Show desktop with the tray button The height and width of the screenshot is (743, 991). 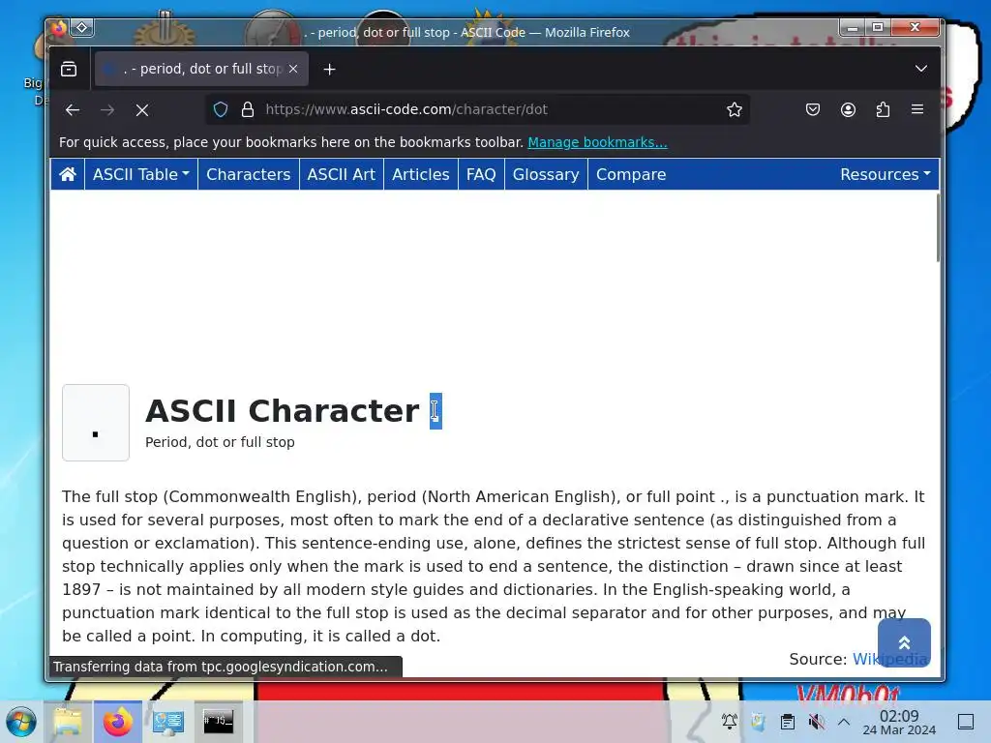pos(966,722)
